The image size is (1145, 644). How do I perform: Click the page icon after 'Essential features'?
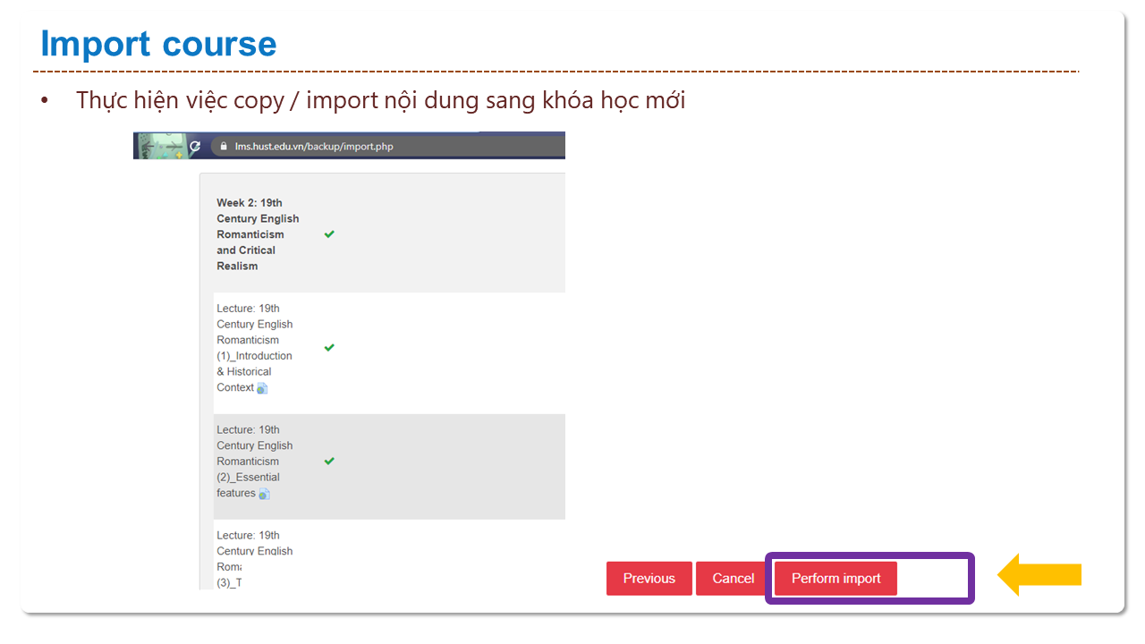[x=265, y=494]
